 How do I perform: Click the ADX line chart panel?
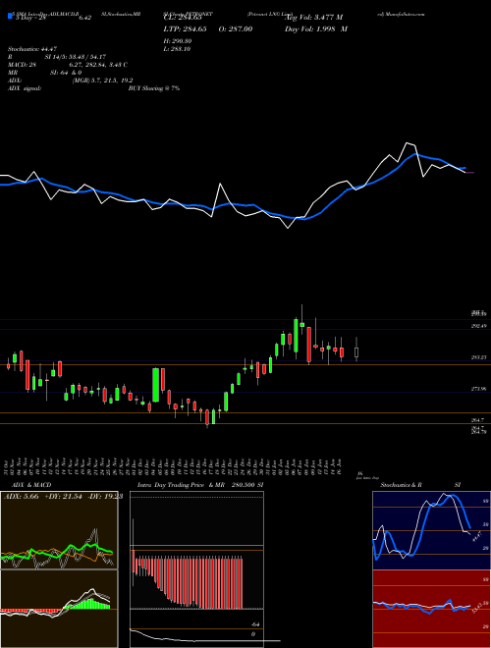[x=59, y=530]
